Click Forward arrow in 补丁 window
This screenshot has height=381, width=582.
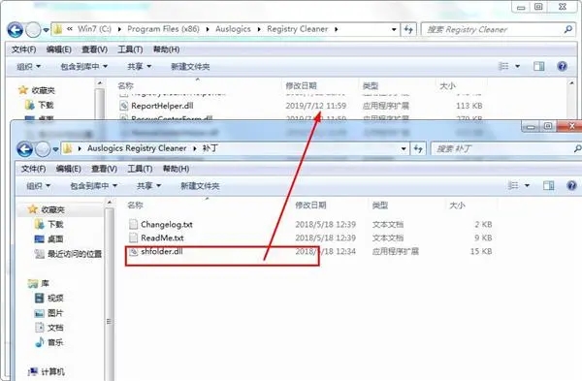point(43,149)
